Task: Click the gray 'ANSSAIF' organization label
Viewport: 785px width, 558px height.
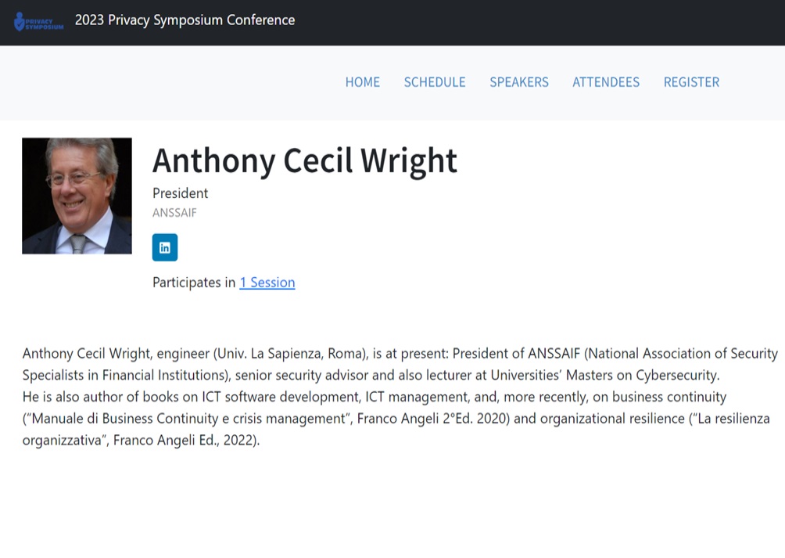Action: click(174, 213)
